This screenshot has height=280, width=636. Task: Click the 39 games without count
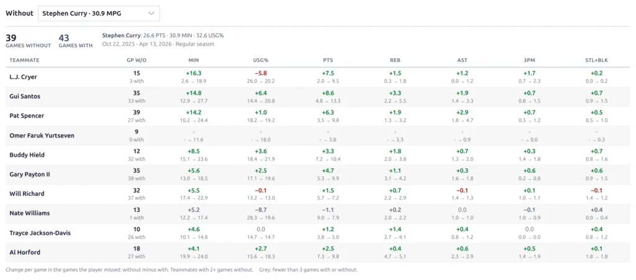click(x=11, y=38)
